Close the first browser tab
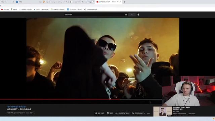 (x=13, y=2)
